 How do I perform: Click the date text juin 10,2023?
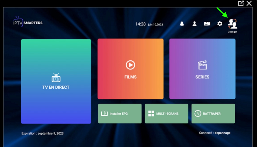pos(155,25)
